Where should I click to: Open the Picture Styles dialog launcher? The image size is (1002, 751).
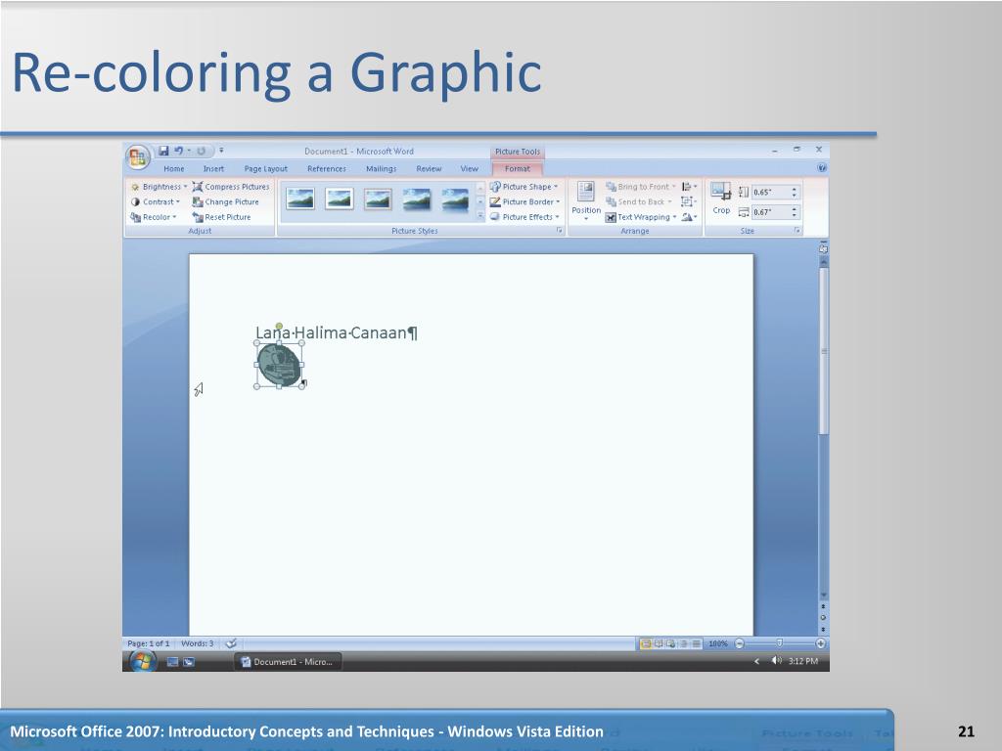559,231
